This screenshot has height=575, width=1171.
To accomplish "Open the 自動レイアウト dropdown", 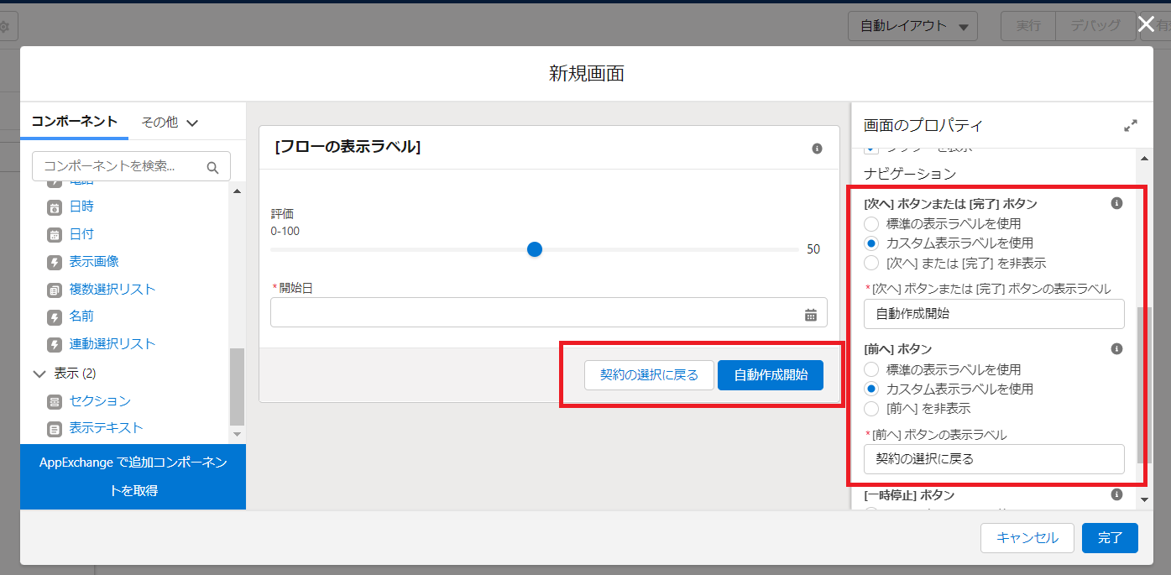I will 913,26.
